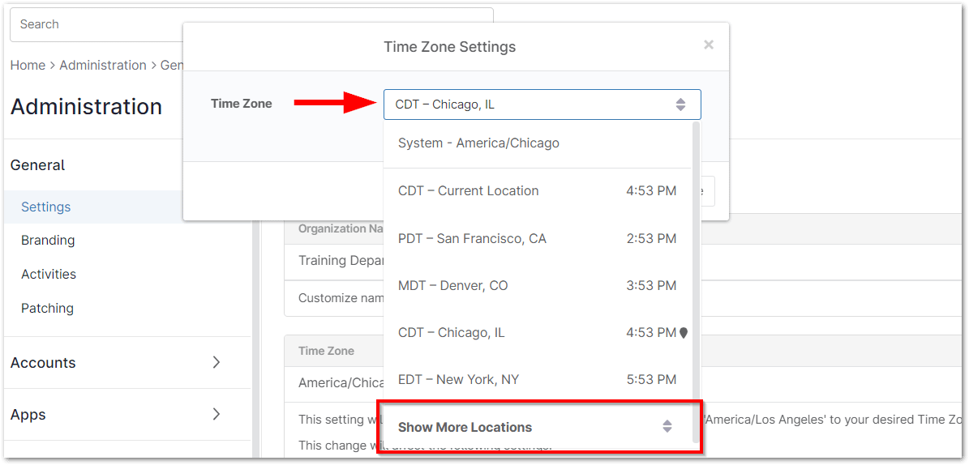Pick MDT – Denver, CO time zone
This screenshot has width=969, height=465.
coord(452,286)
